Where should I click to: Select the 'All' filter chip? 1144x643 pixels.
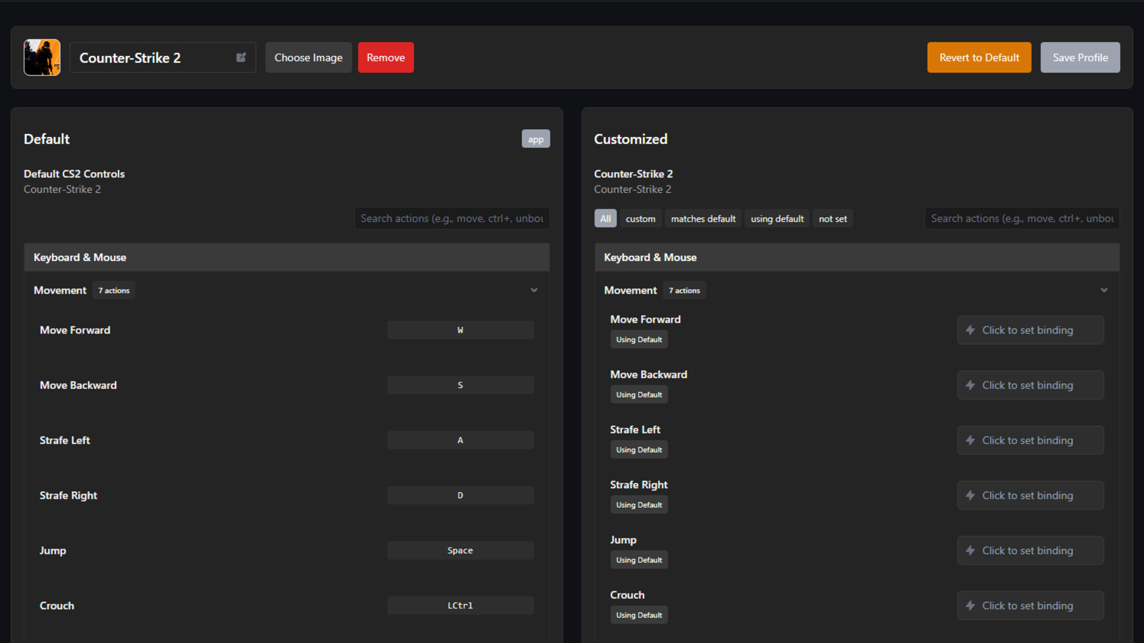coord(605,219)
